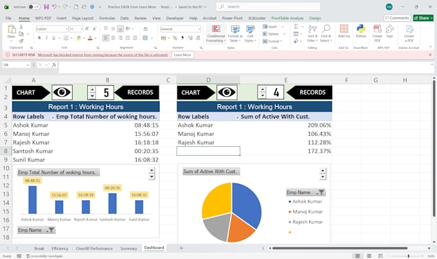Open PivotTable Analyze tab
This screenshot has height=259, width=437.
tap(287, 18)
